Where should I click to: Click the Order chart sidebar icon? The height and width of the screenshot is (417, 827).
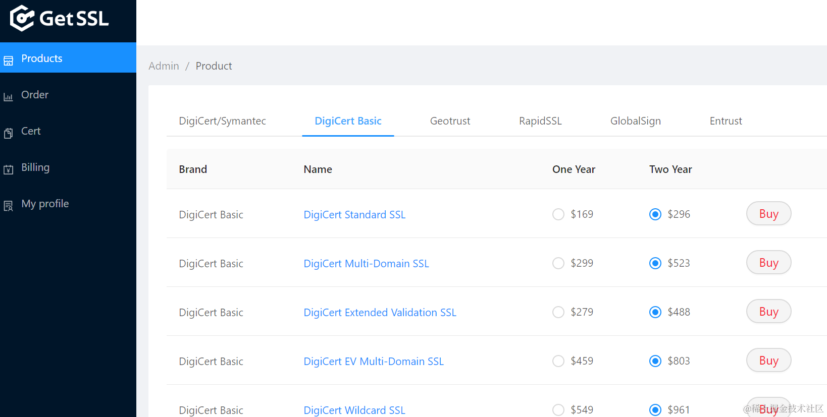[x=9, y=97]
